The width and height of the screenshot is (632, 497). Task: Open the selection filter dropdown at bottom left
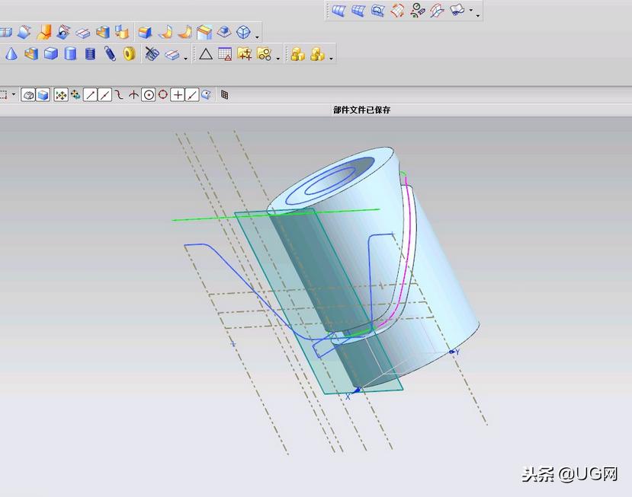(12, 94)
